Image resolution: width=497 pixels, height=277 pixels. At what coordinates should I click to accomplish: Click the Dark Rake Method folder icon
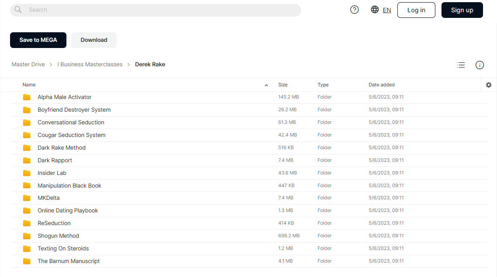pos(27,148)
